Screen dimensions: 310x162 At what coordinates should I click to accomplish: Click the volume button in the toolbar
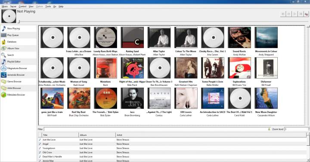307,14
